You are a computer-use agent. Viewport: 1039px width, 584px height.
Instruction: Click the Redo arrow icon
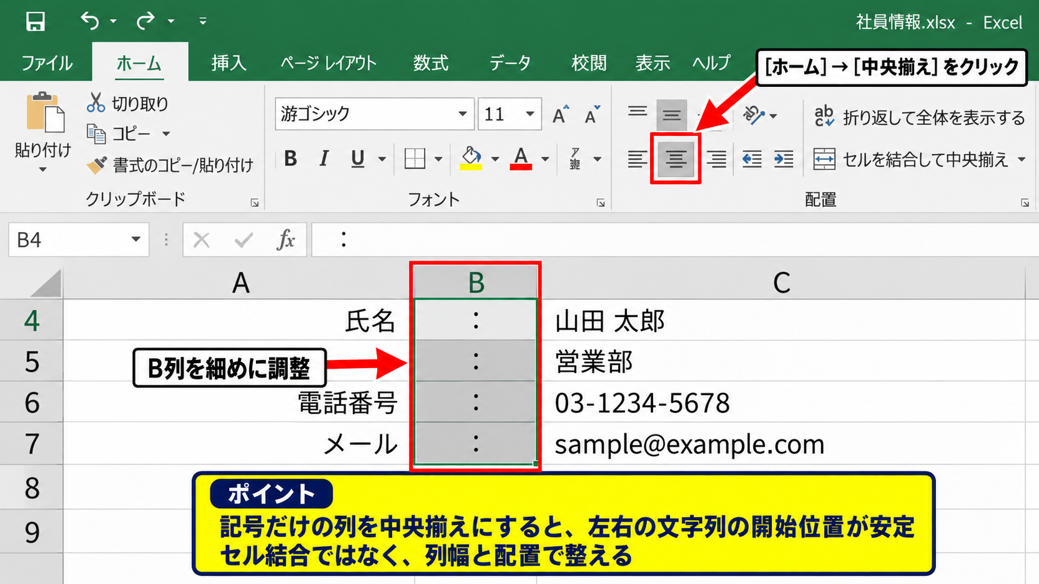145,21
